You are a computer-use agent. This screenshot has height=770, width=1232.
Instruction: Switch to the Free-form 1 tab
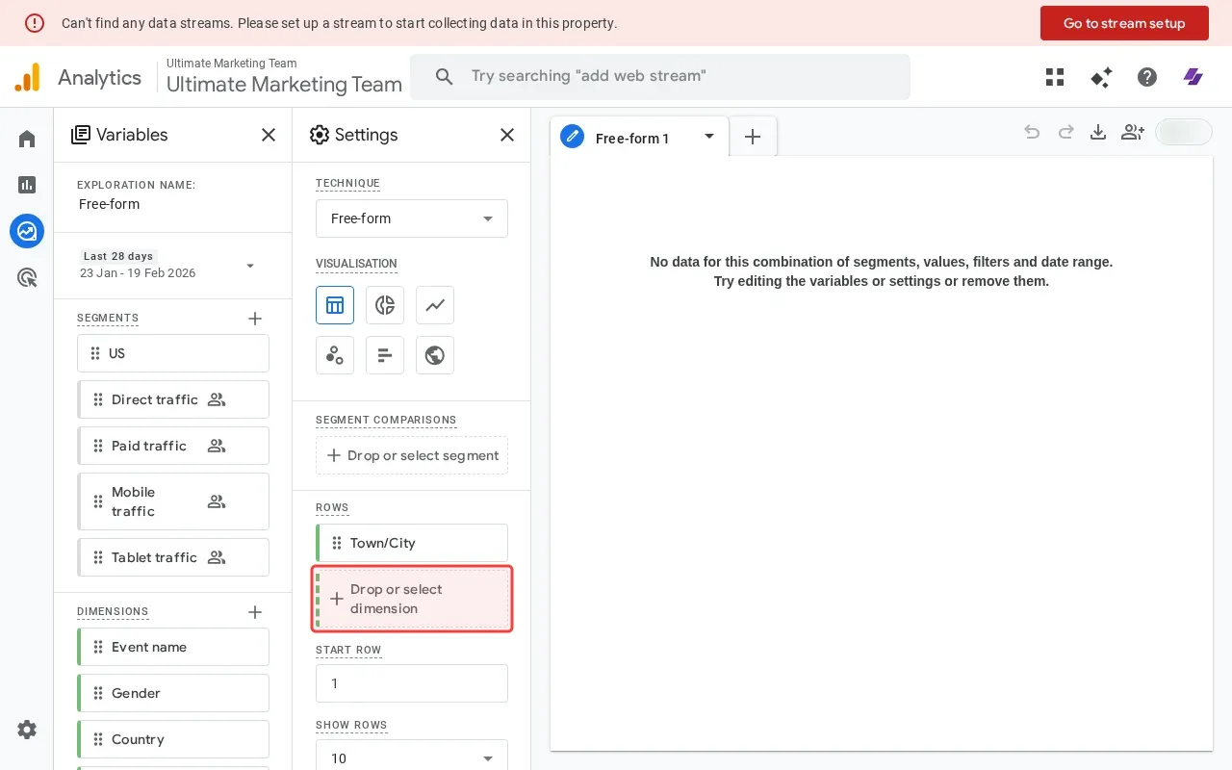coord(632,138)
